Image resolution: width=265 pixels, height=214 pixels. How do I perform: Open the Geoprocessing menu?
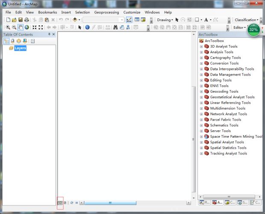[x=106, y=12]
